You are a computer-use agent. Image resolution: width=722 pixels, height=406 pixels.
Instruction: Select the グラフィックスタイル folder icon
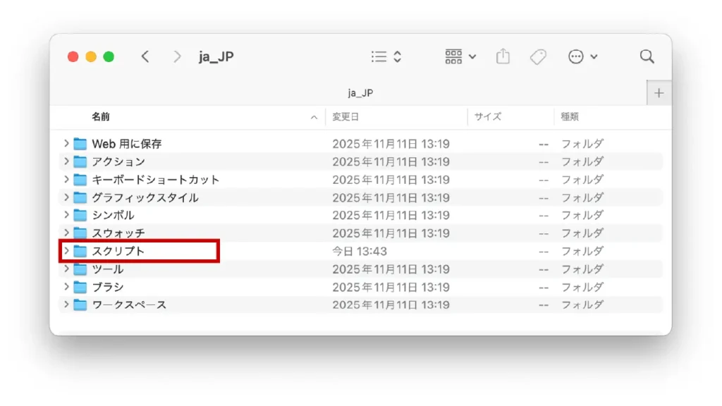[x=80, y=197]
